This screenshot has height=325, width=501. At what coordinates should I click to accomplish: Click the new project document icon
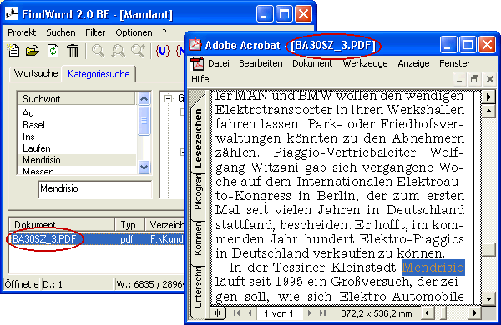coord(13,51)
